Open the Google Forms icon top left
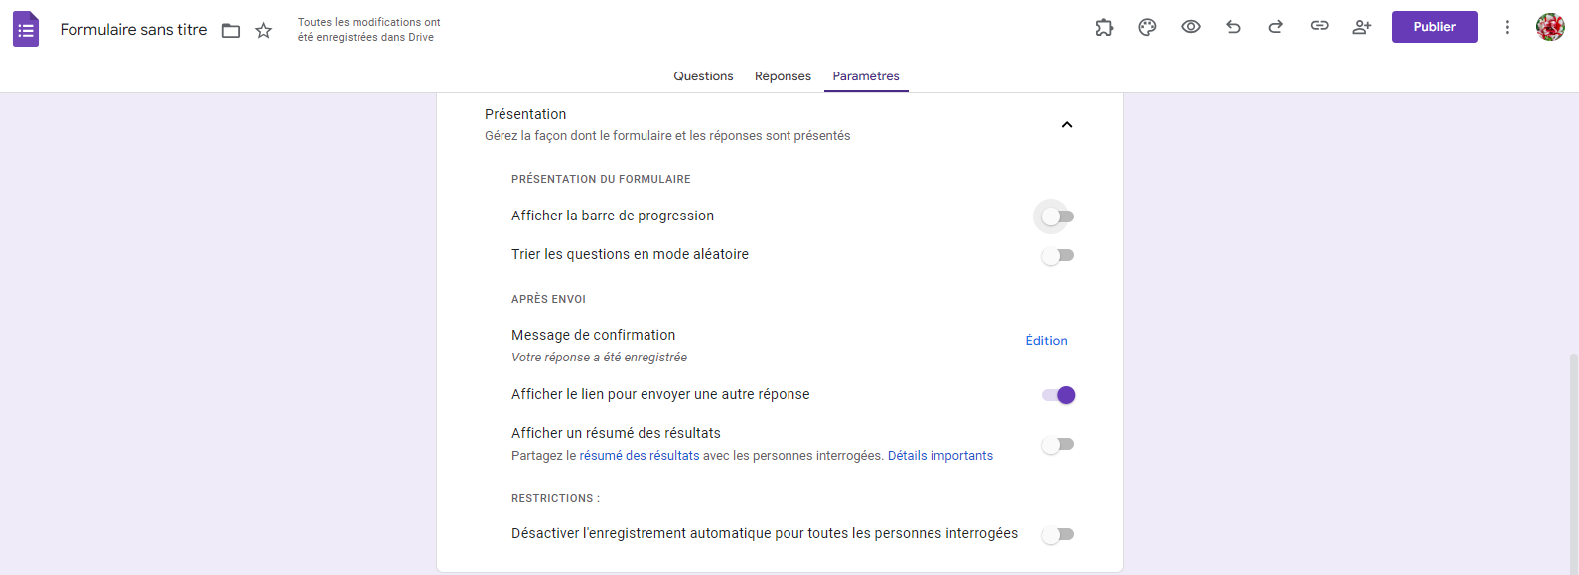Viewport: 1579px width, 575px height. pos(26,28)
